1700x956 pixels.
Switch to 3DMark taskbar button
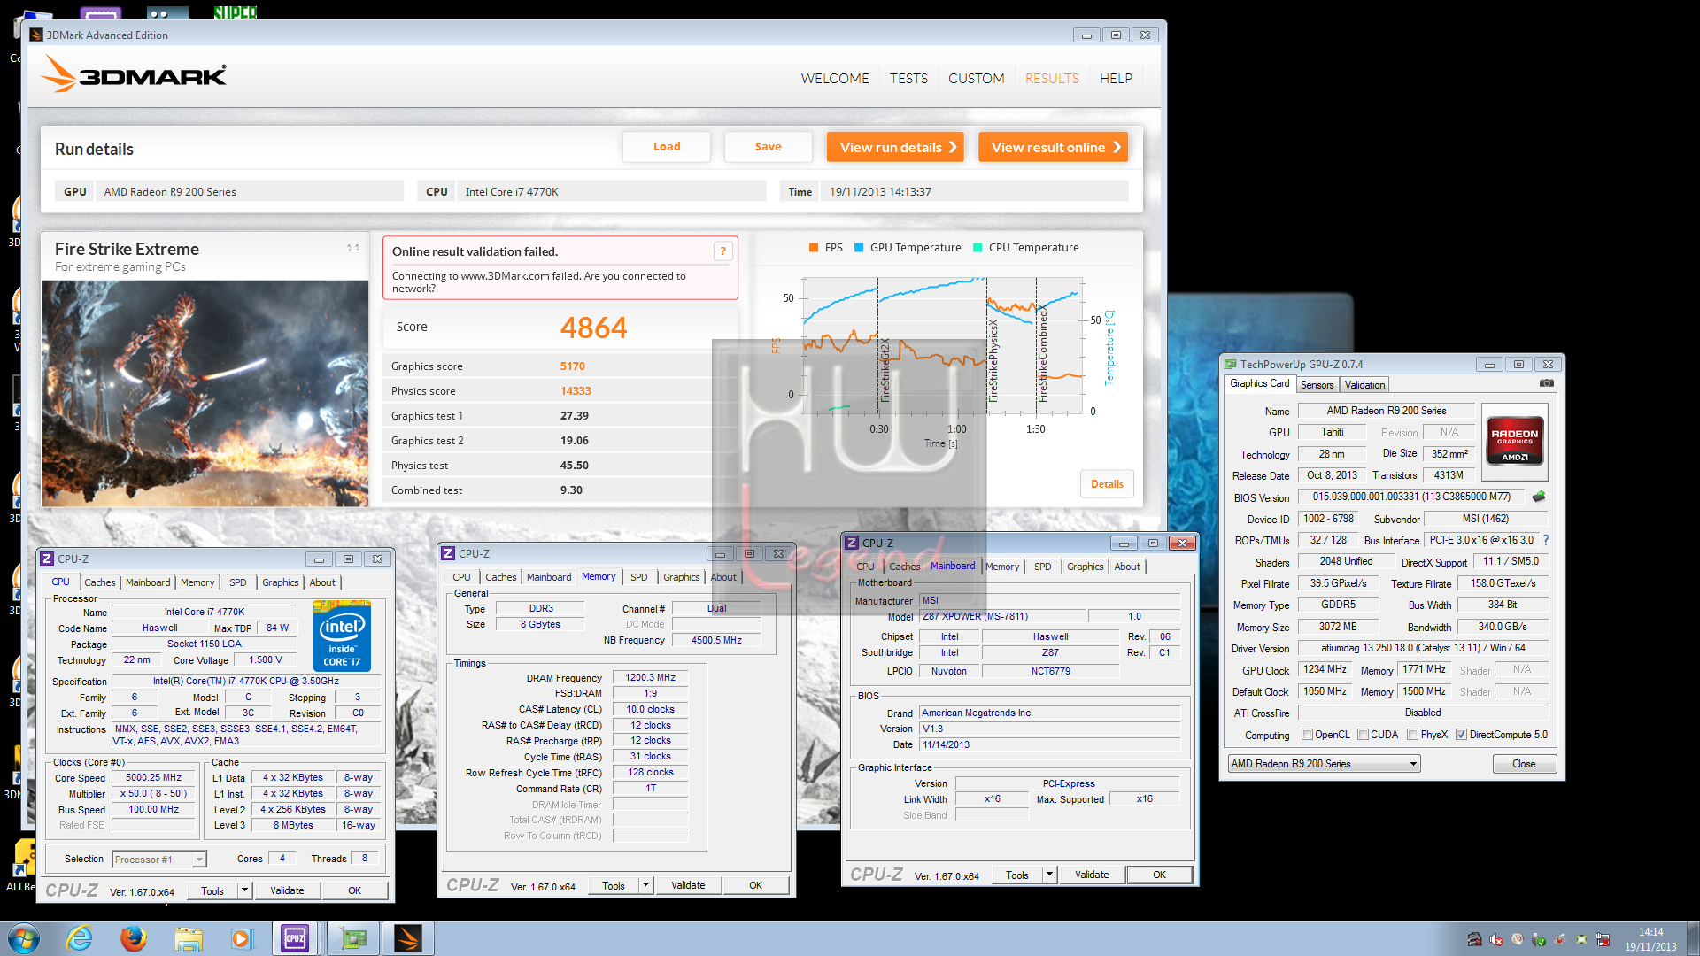point(407,938)
